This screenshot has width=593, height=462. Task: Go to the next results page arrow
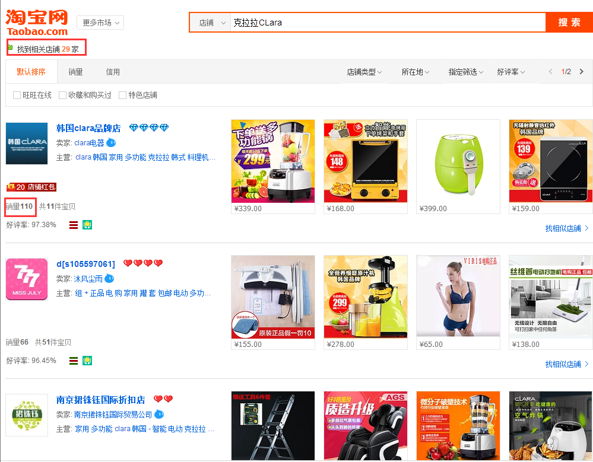[582, 71]
